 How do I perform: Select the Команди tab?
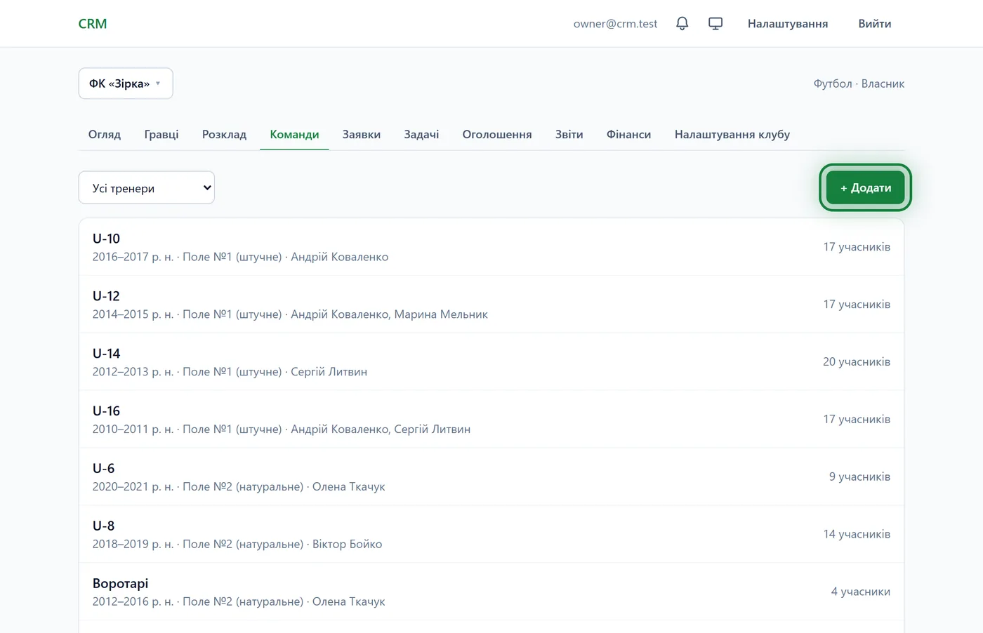point(294,134)
